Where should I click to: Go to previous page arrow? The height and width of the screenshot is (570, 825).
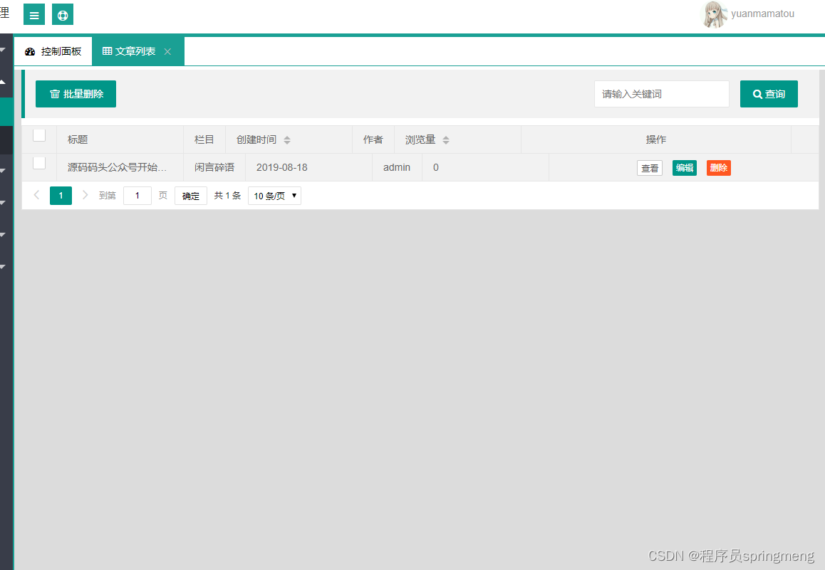pyautogui.click(x=36, y=196)
